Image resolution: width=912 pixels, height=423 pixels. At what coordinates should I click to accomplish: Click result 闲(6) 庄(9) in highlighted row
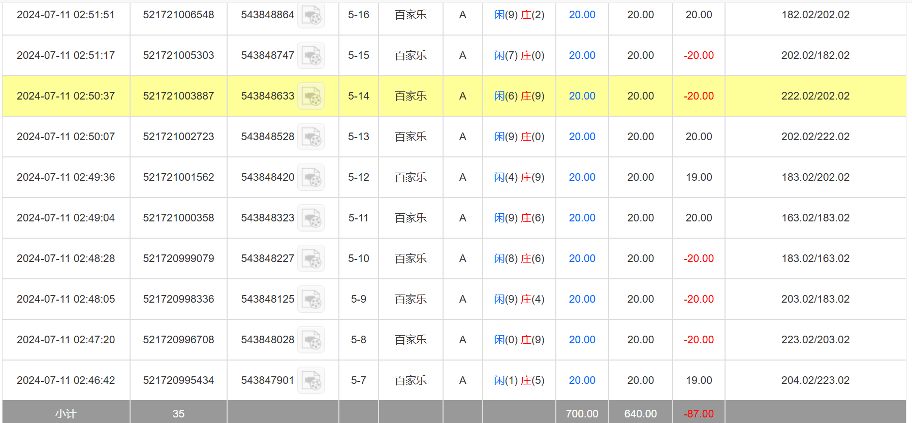(x=519, y=96)
